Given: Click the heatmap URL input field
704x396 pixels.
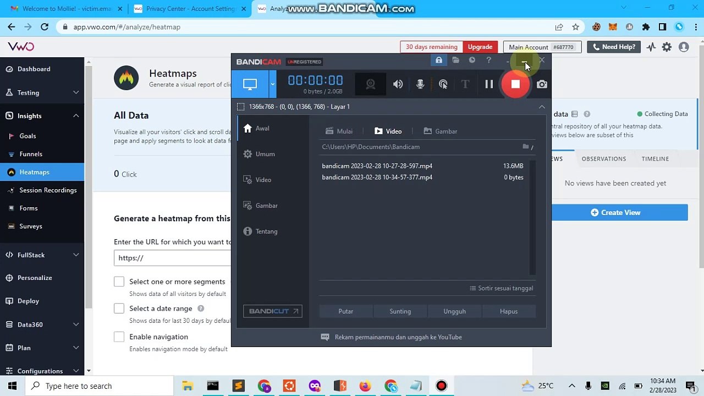Looking at the screenshot, I should click(172, 258).
